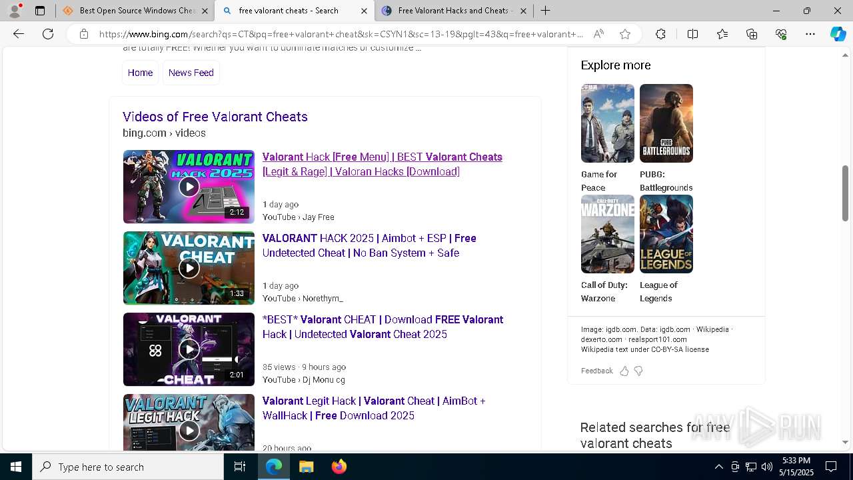This screenshot has width=853, height=480.
Task: Open PUBG: Battlegrounds explore card
Action: click(x=666, y=138)
